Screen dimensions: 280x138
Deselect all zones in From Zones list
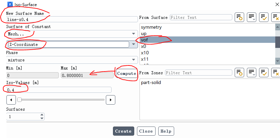coord(275,73)
